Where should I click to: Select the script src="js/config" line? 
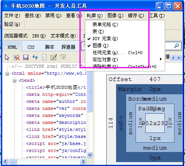(56, 150)
